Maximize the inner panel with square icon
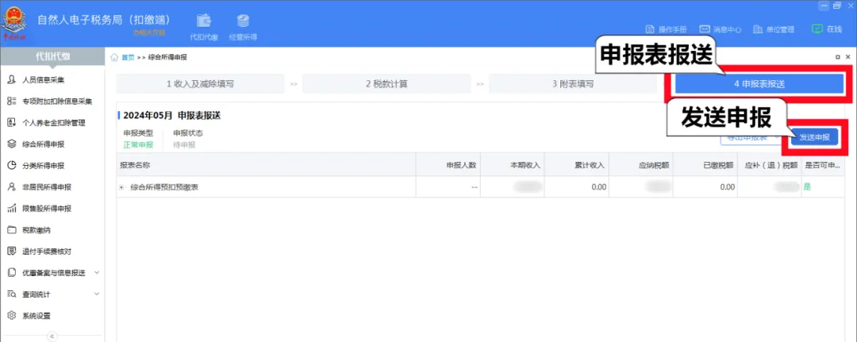Image resolution: width=857 pixels, height=342 pixels. click(x=838, y=57)
